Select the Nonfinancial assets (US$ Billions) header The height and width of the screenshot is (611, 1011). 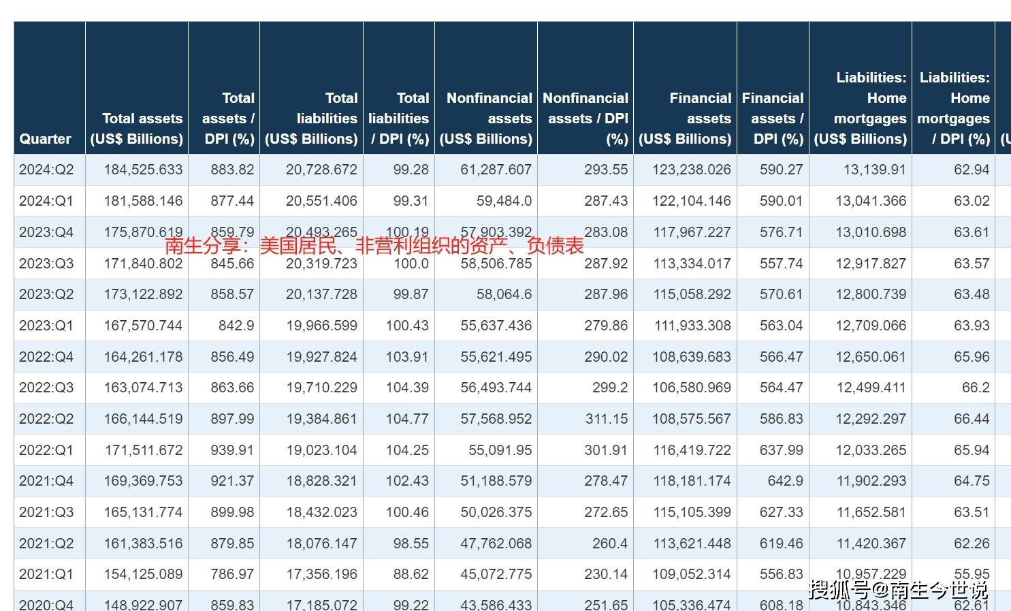click(x=486, y=119)
